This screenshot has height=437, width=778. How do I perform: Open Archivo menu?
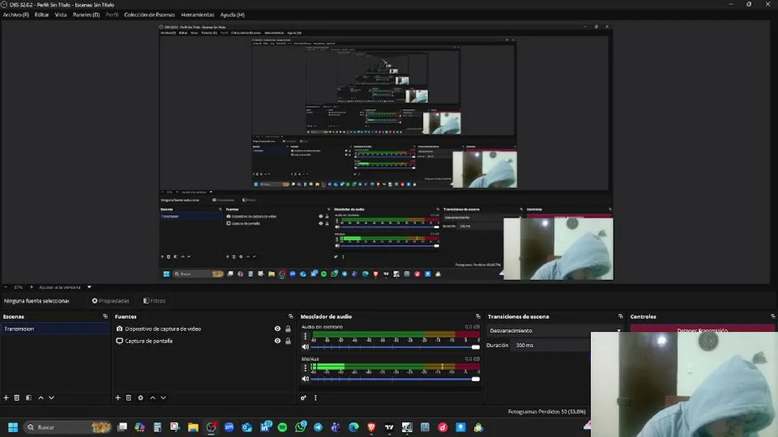16,15
